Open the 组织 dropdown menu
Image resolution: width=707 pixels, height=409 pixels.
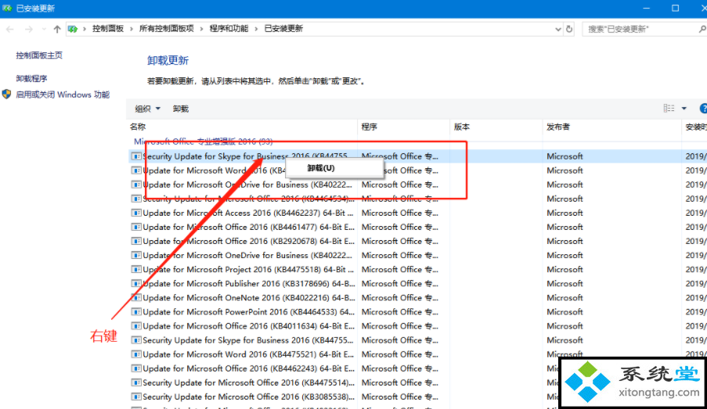click(147, 109)
